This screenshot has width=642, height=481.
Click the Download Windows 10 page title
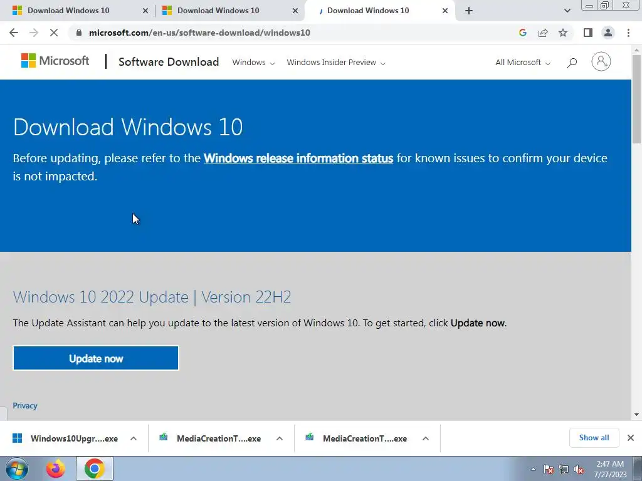pyautogui.click(x=128, y=127)
